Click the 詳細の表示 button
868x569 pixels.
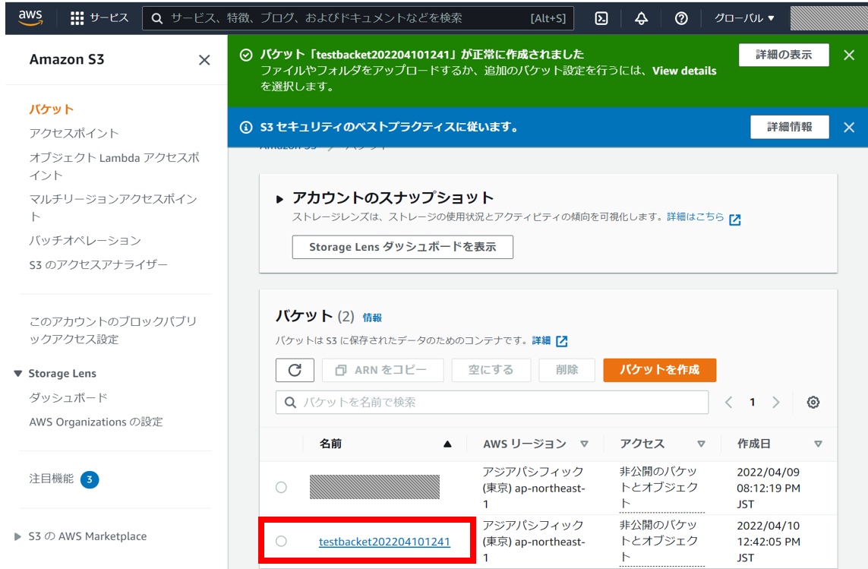click(x=784, y=55)
